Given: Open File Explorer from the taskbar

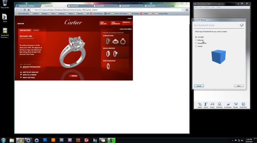Looking at the screenshot, I should pos(12,140).
